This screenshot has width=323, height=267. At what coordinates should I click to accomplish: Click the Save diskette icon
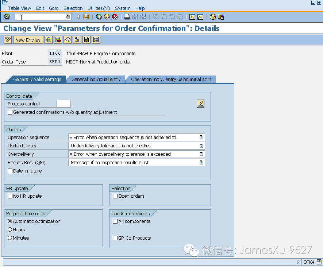point(86,17)
